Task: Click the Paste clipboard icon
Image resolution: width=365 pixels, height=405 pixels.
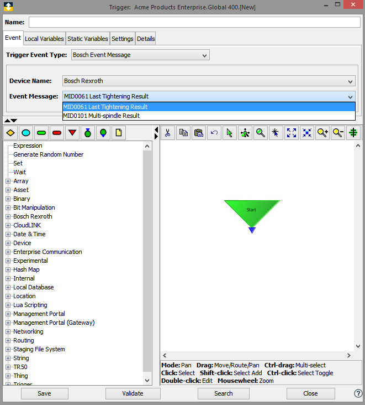Action: (199, 133)
